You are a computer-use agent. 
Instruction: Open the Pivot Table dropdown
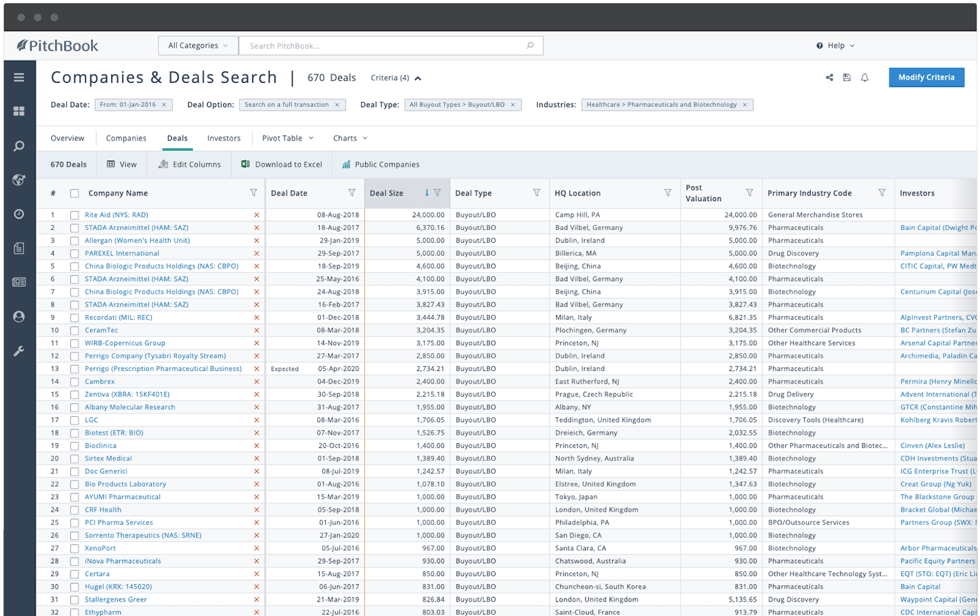click(288, 138)
